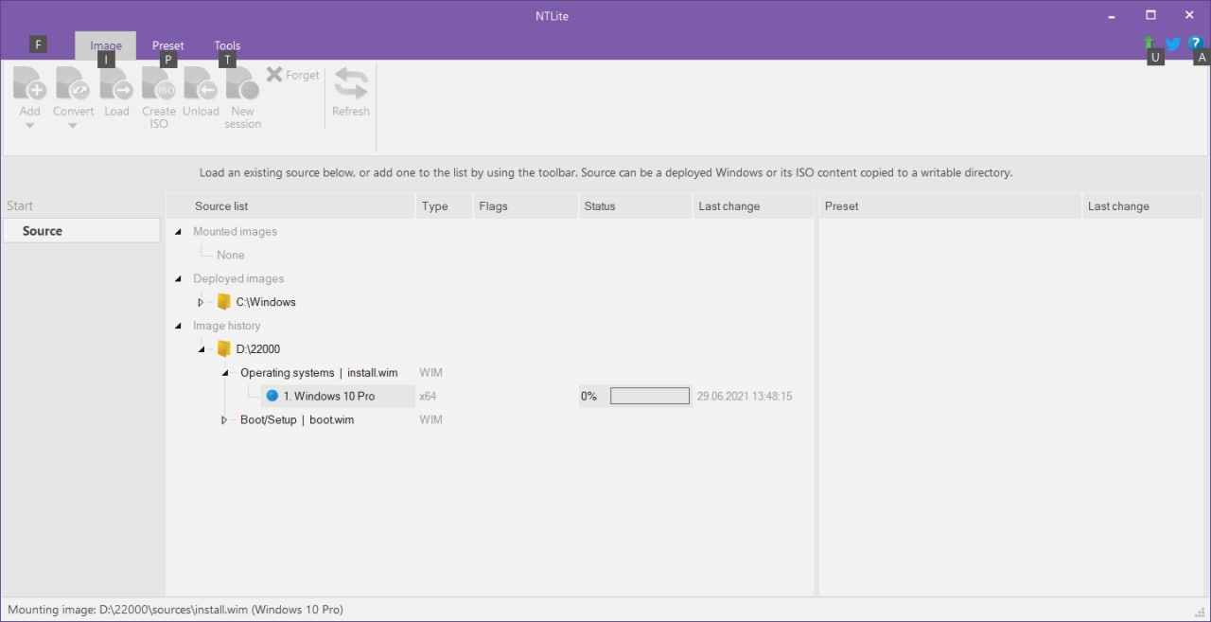Click the green update arrow icon

click(x=1150, y=44)
